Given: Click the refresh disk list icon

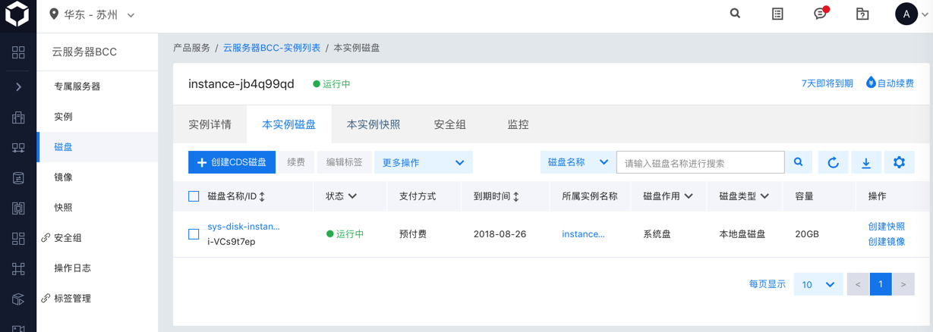Looking at the screenshot, I should point(833,162).
